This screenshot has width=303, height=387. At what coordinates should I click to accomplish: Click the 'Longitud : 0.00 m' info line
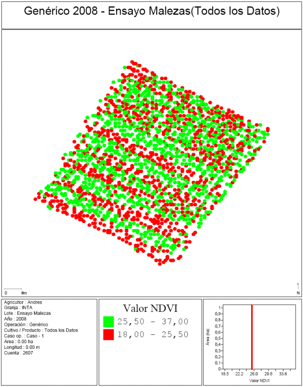coord(22,347)
